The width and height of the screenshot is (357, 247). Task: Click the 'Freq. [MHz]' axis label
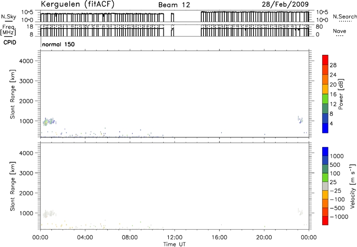coord(8,30)
